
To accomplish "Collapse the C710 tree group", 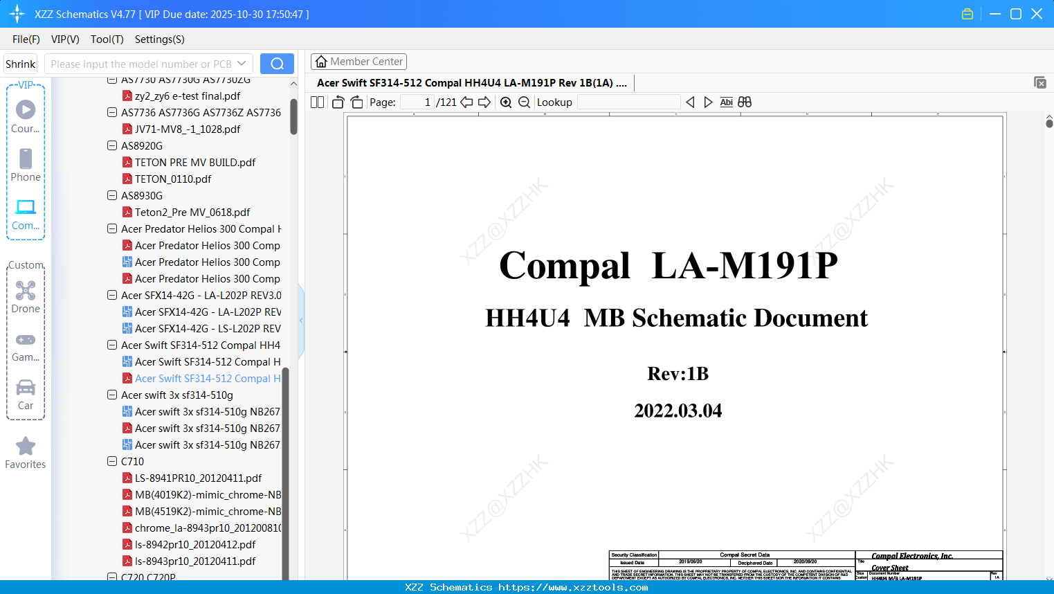I will pos(112,461).
